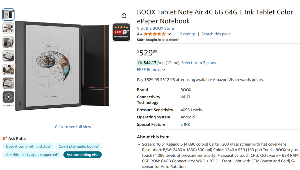The height and width of the screenshot is (170, 300).
Task: Click the MUO Recommended badge
Action: pos(121,32)
